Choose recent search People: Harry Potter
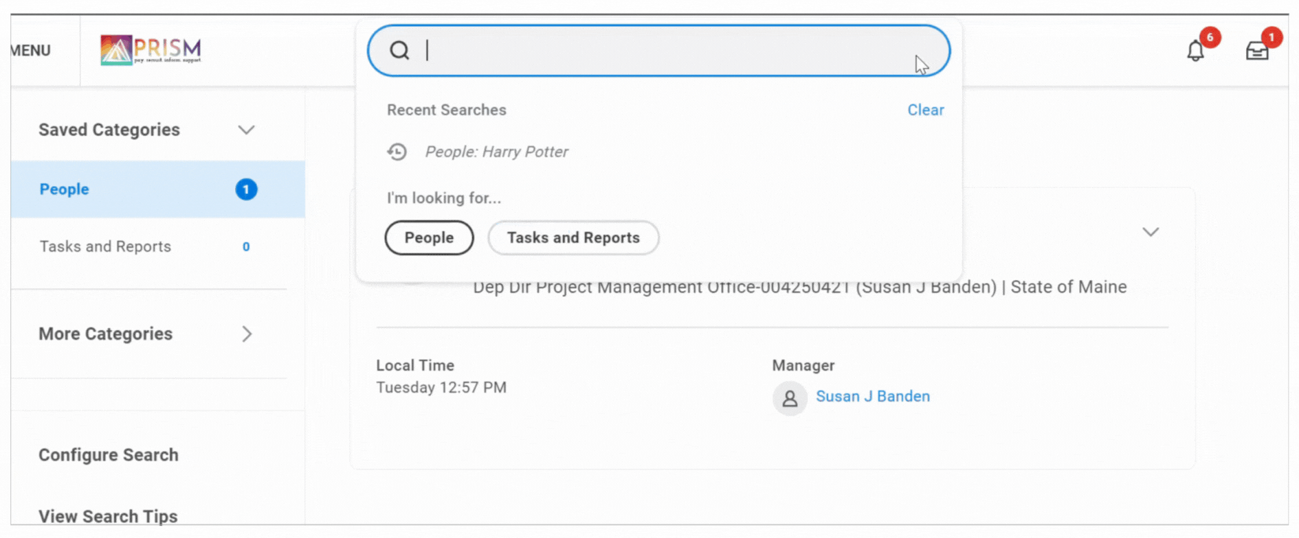Viewport: 1299px width, 538px height. coord(496,152)
